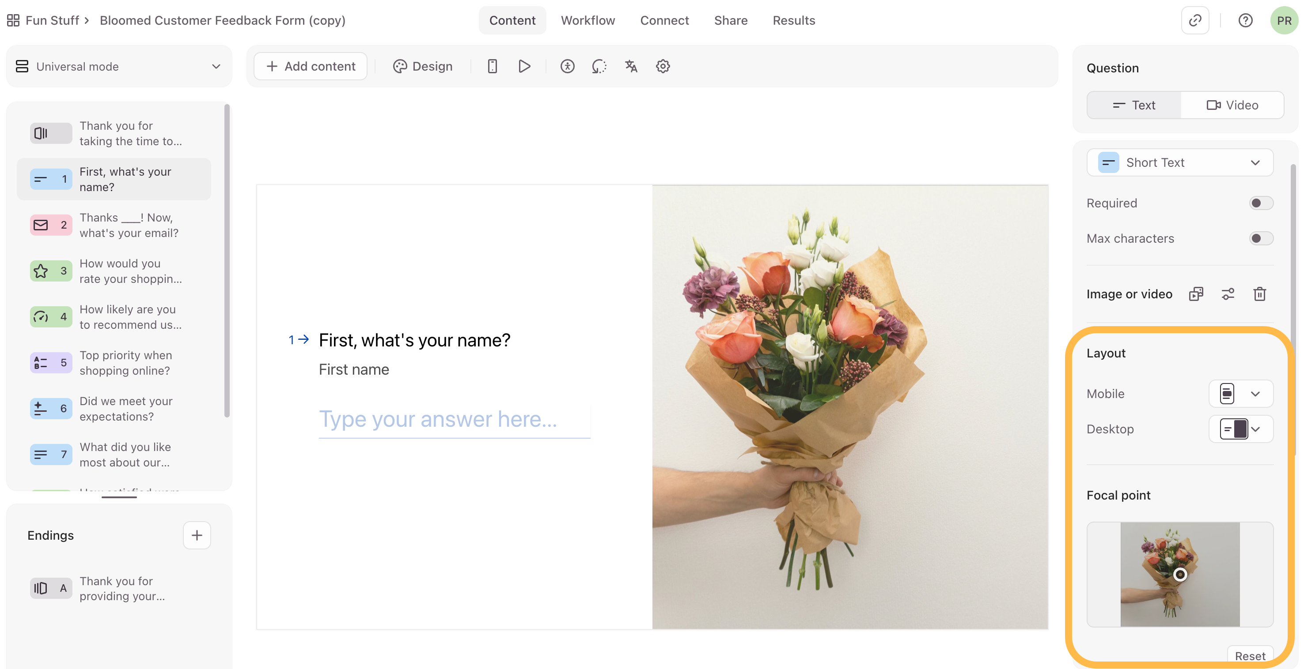Open the Mobile layout dropdown
Screen dimensions: 1304x669
[1241, 393]
